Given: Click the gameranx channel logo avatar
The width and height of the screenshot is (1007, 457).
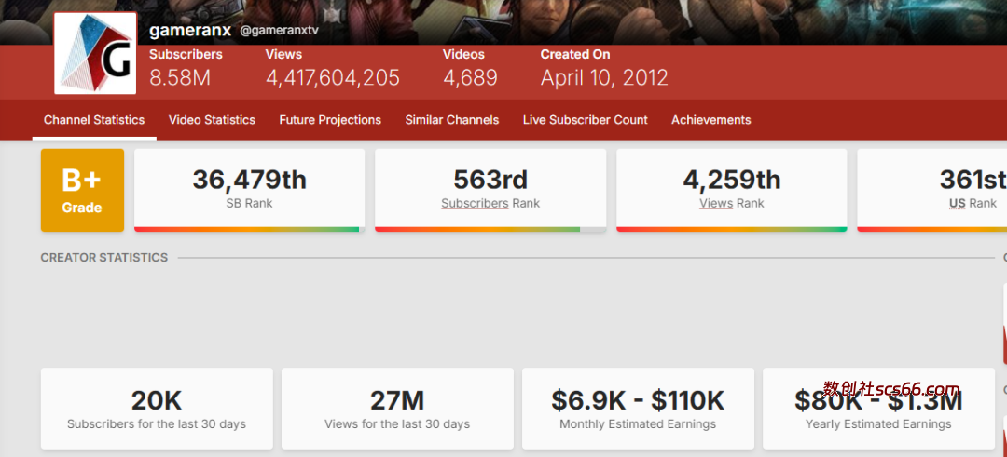Looking at the screenshot, I should tap(95, 54).
